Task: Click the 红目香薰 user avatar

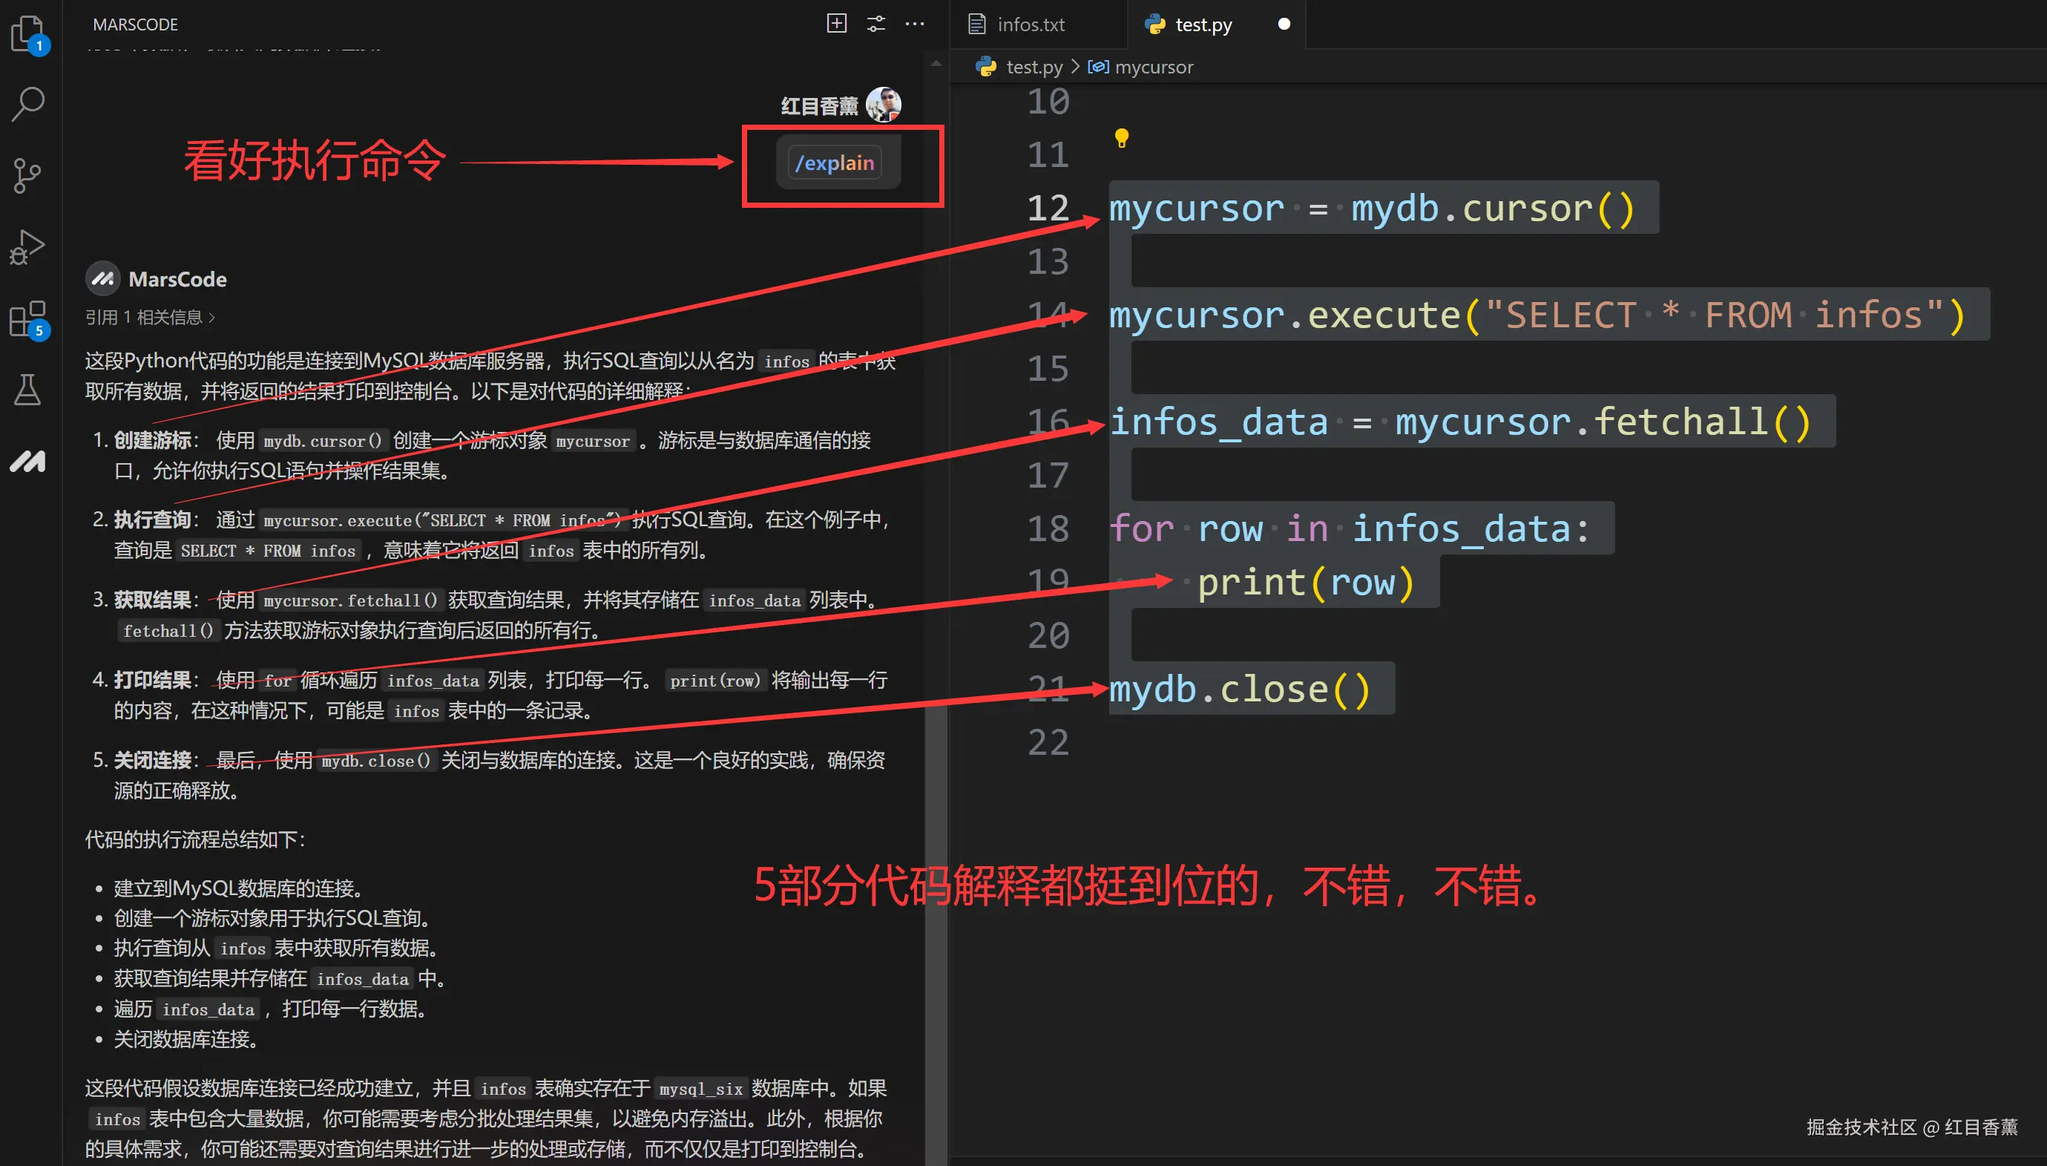Action: click(x=883, y=105)
